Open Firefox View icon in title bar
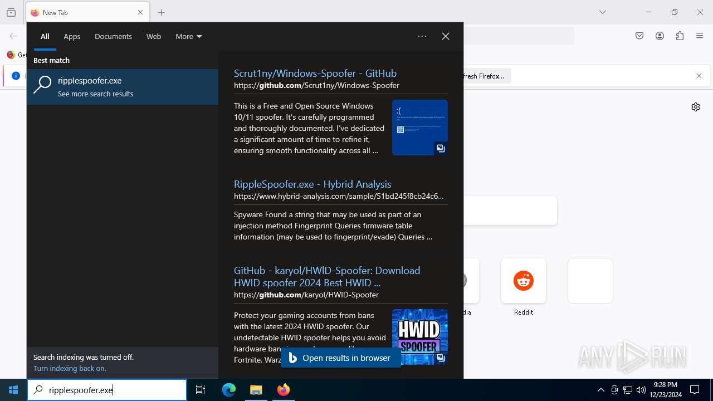Image resolution: width=713 pixels, height=401 pixels. [11, 12]
